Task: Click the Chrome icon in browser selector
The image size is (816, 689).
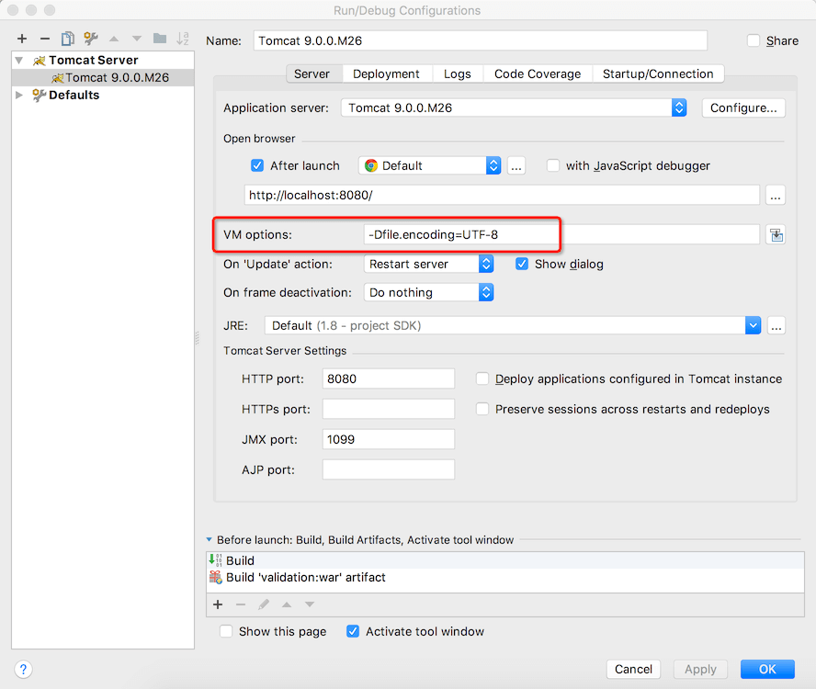Action: [371, 166]
